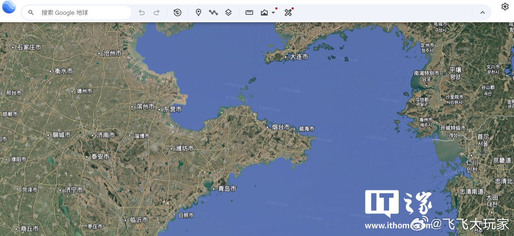
Task: Open settings gear
Action: click(x=505, y=6)
